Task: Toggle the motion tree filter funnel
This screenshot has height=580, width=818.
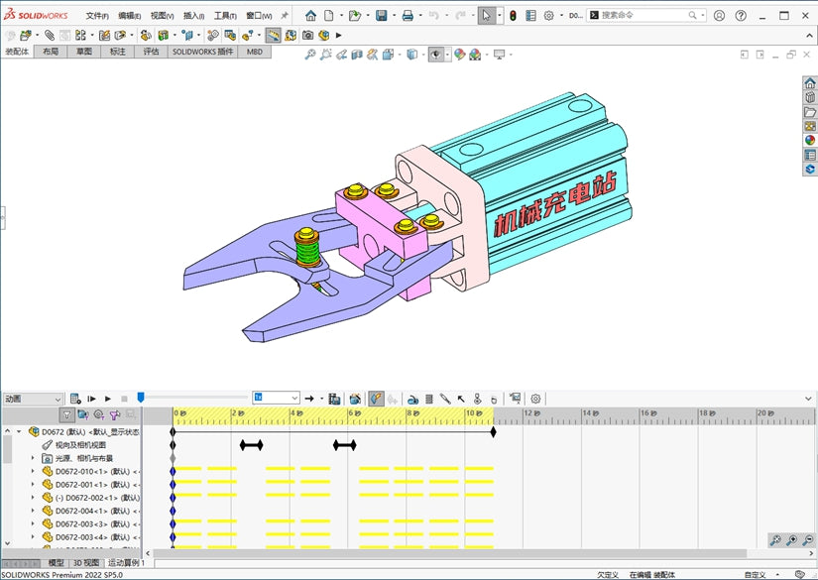Action: point(66,414)
